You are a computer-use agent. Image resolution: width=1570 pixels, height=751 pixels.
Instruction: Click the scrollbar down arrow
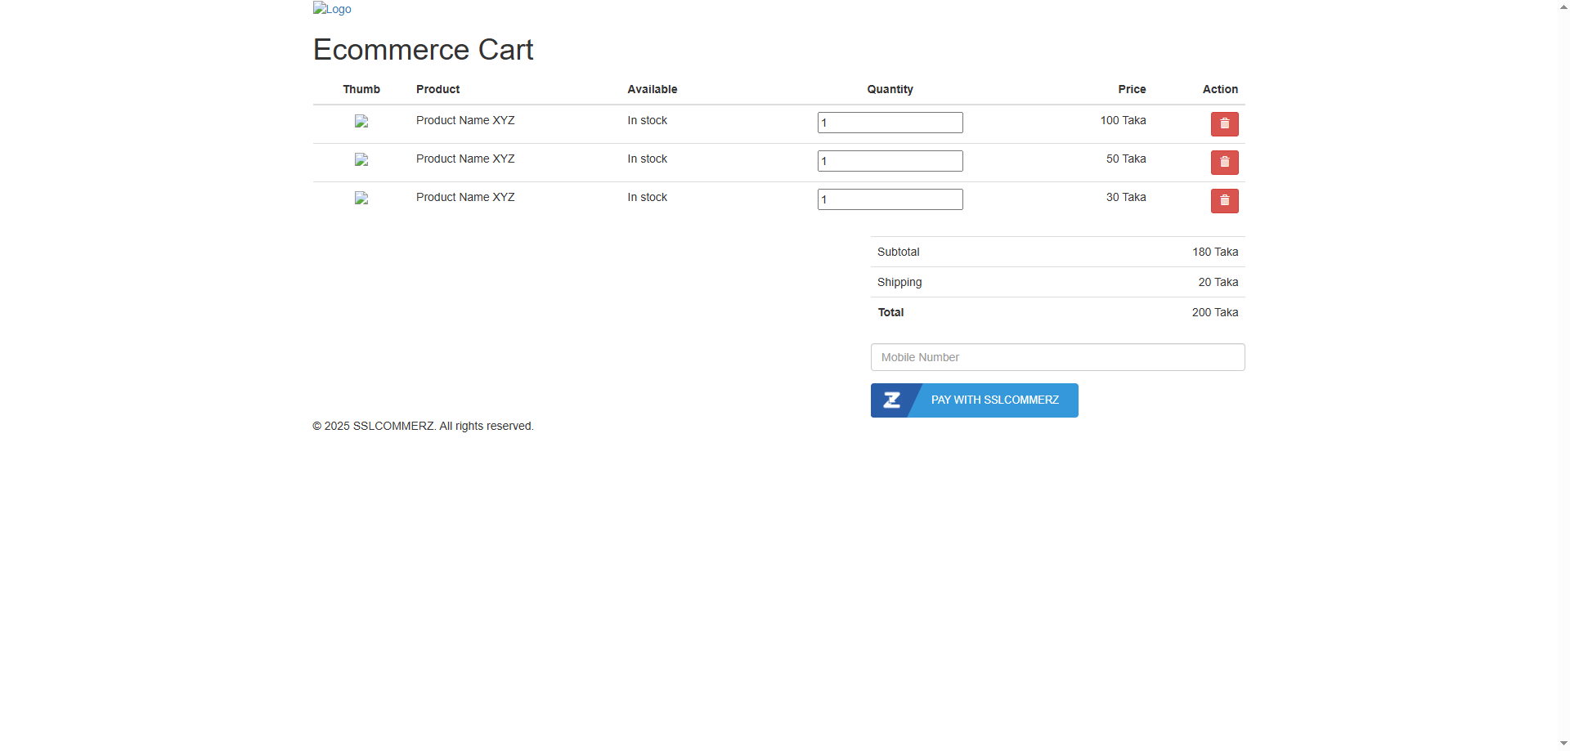pyautogui.click(x=1563, y=744)
